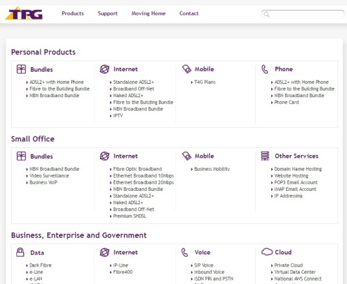Open Ethernet Broadband 10Mbps link
Viewport: 347px width, 284px height.
click(x=143, y=176)
